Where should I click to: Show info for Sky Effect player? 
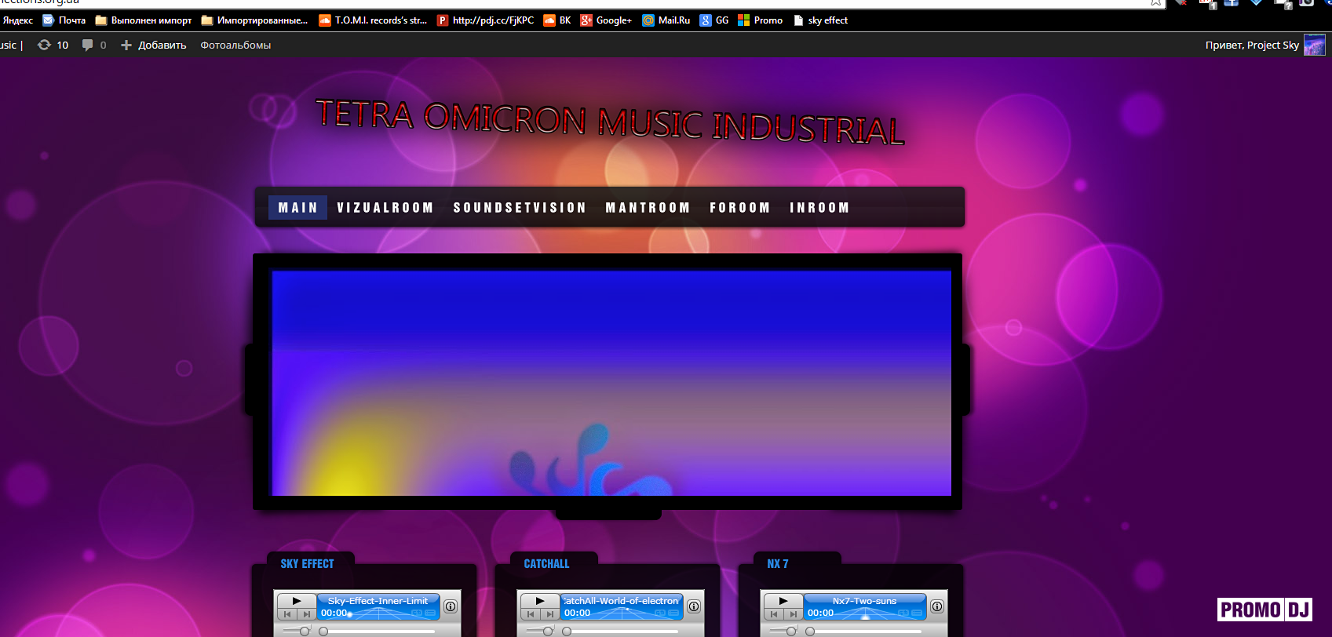coord(451,606)
